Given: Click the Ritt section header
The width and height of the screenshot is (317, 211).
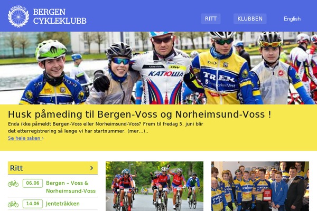Looking at the screenshot, I should click(x=53, y=168).
